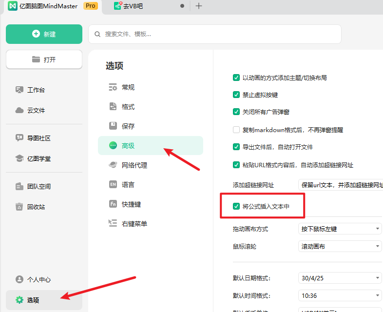Open 亿图学堂 in the sidebar
The height and width of the screenshot is (312, 383).
pyautogui.click(x=44, y=158)
